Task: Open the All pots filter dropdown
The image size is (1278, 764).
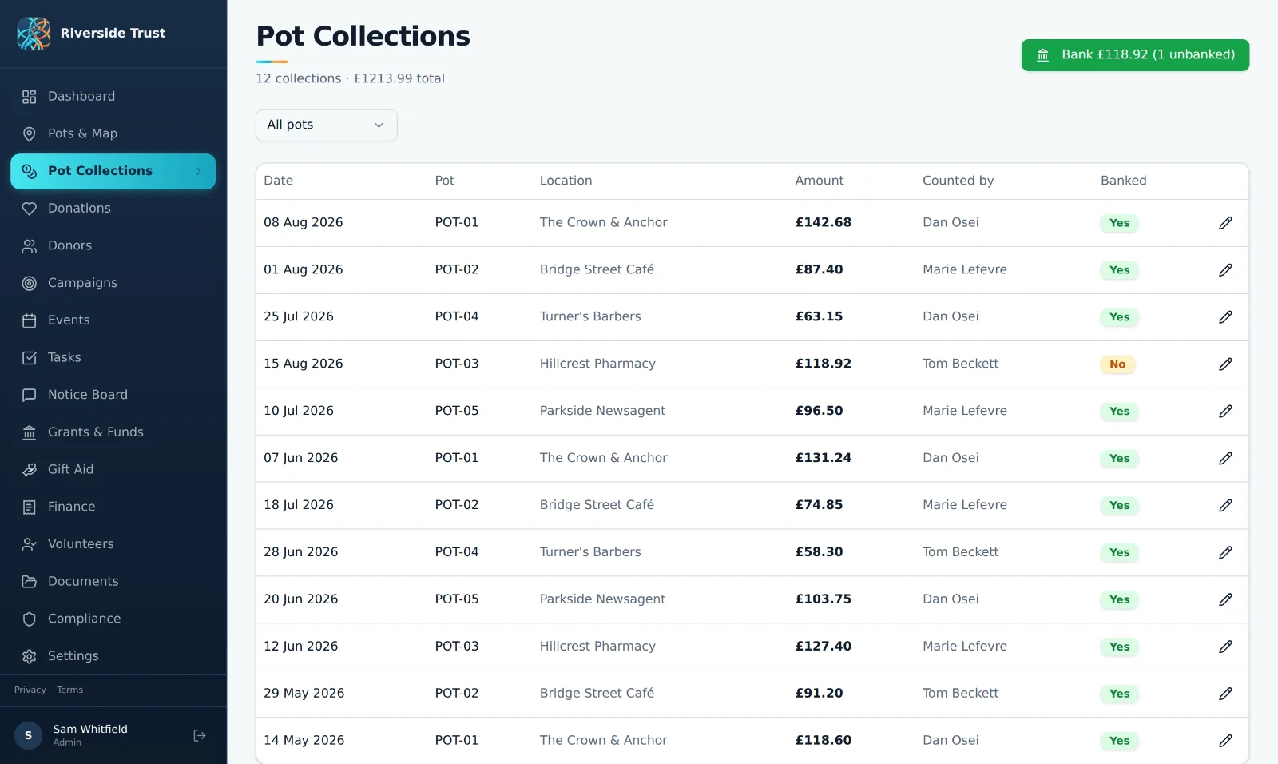Action: (x=326, y=125)
